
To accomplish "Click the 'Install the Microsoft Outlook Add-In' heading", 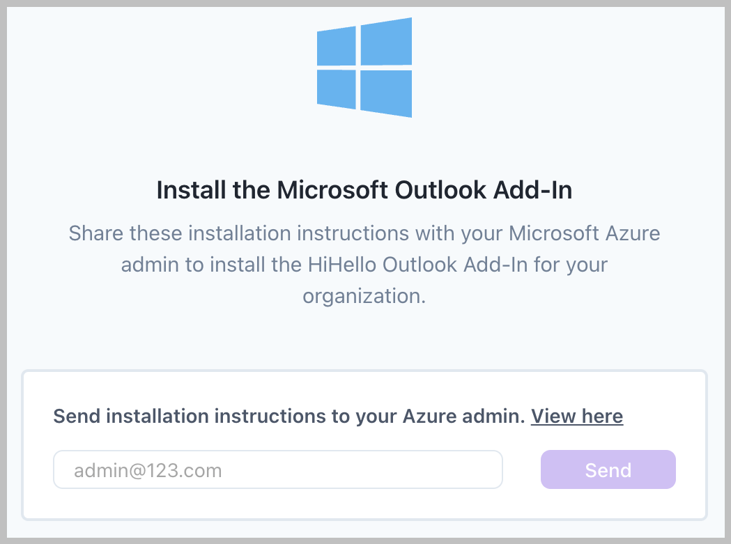I will [x=364, y=190].
